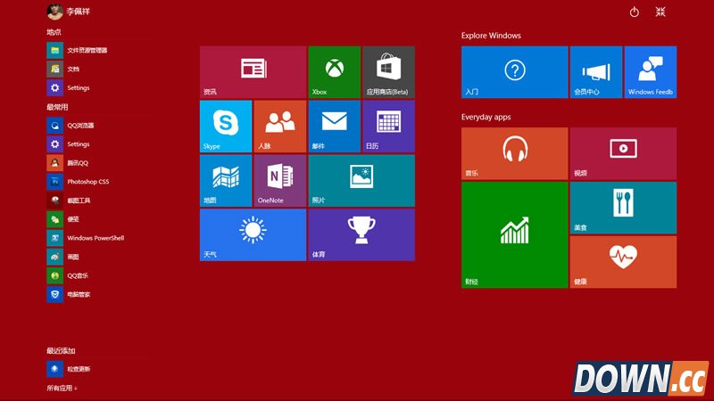Open the 音乐 music headphones tile
The height and width of the screenshot is (401, 714).
[x=514, y=153]
